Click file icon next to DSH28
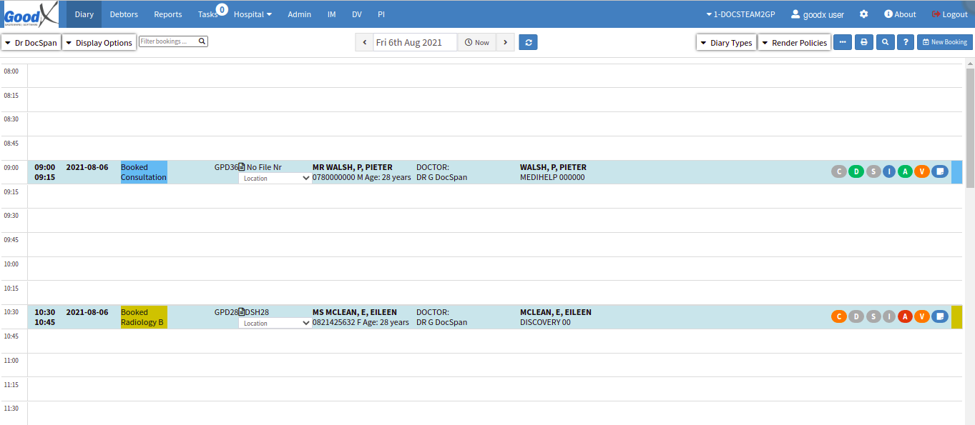Screen dimensions: 975x425 [242, 312]
